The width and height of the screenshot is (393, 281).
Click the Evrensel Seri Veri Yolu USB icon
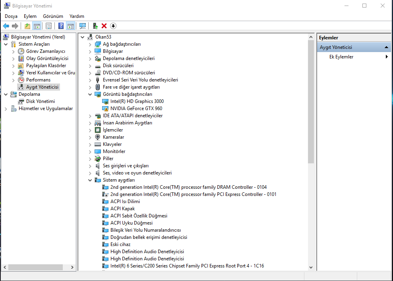[97, 80]
